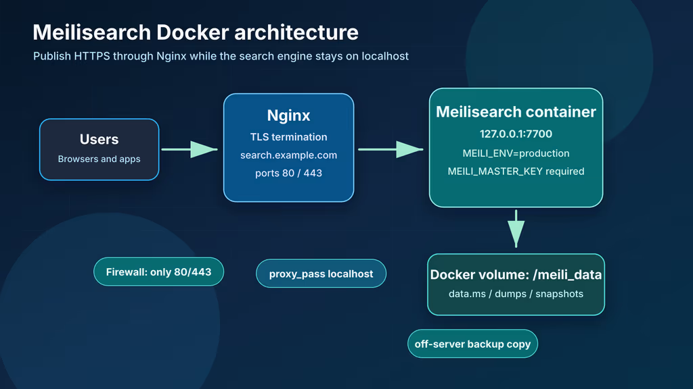
Task: Click the "Browsers and apps" text
Action: coord(99,159)
